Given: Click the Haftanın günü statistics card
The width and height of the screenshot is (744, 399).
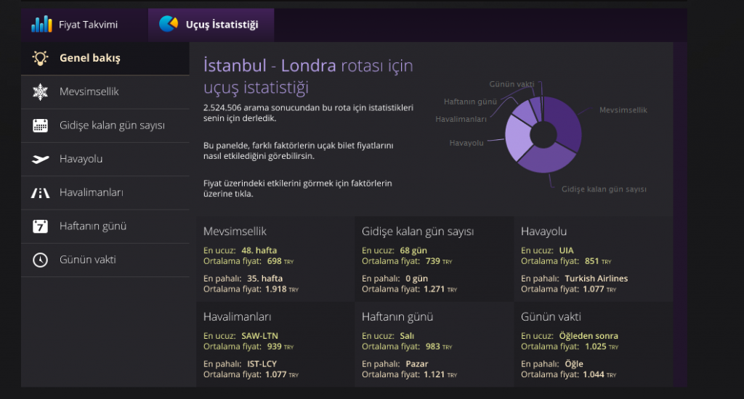Looking at the screenshot, I should [434, 345].
